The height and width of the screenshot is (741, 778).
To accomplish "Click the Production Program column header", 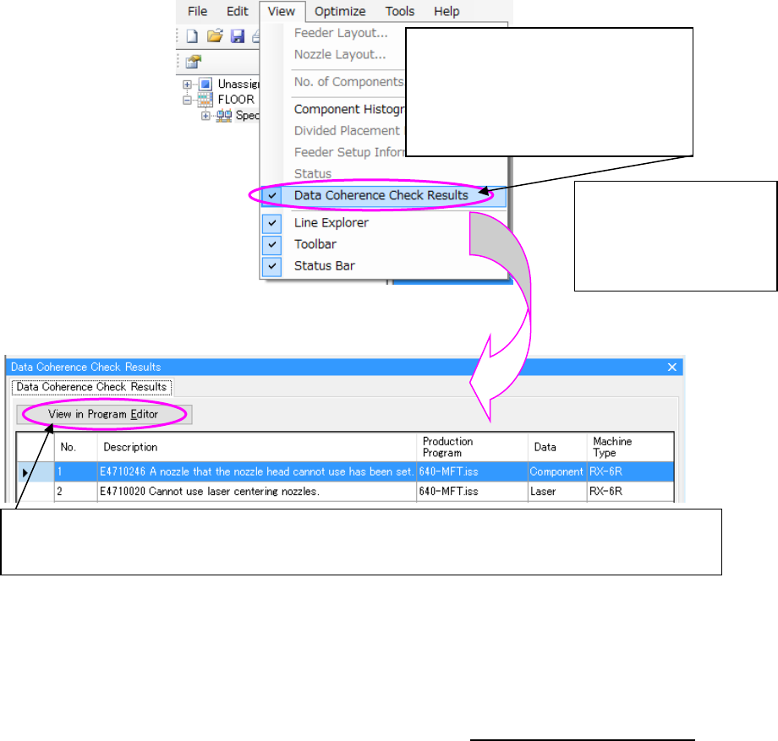I will tap(472, 447).
